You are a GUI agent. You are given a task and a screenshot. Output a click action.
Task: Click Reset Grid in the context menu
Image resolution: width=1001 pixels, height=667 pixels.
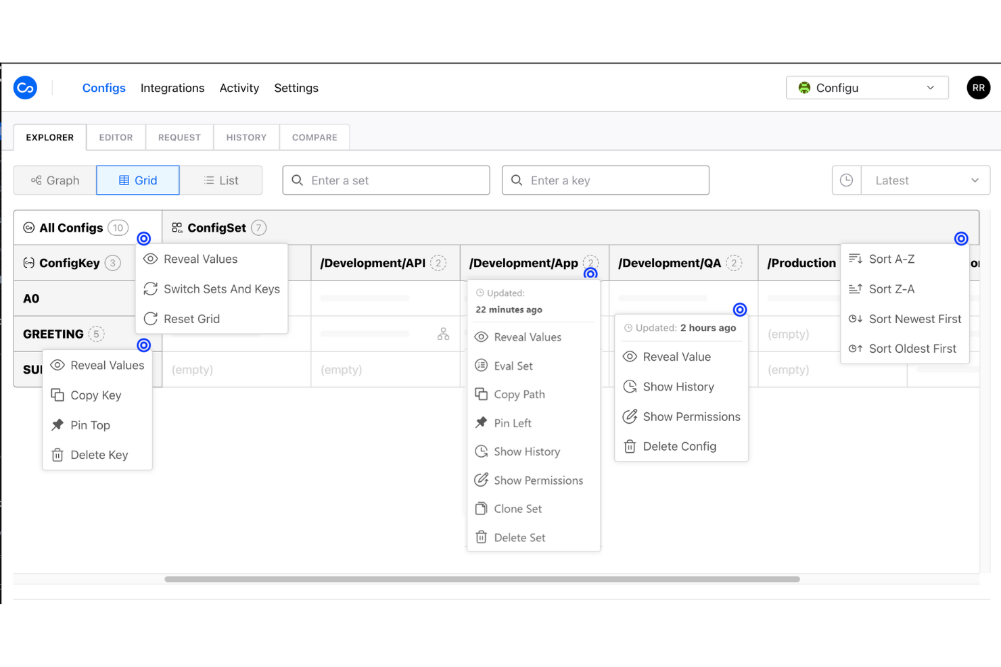coord(191,318)
